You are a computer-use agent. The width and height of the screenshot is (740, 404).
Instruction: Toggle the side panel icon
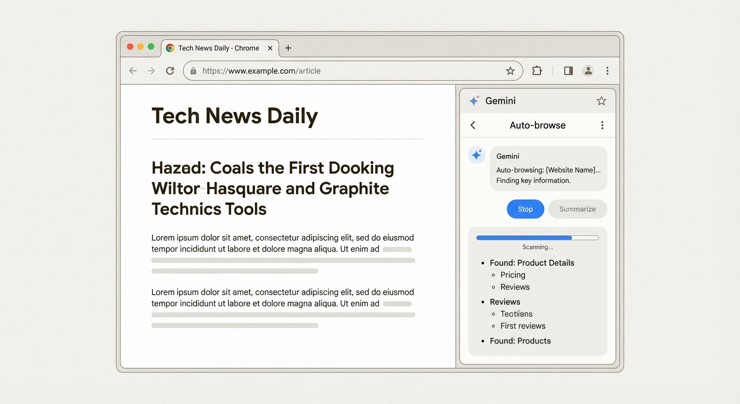click(568, 70)
